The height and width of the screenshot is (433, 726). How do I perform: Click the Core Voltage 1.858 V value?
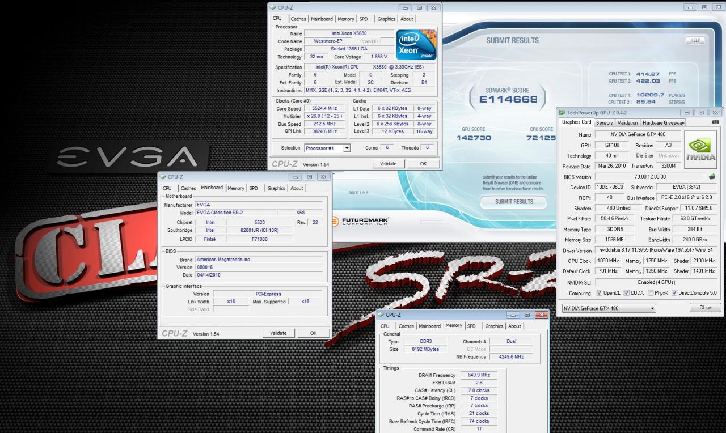coord(378,57)
